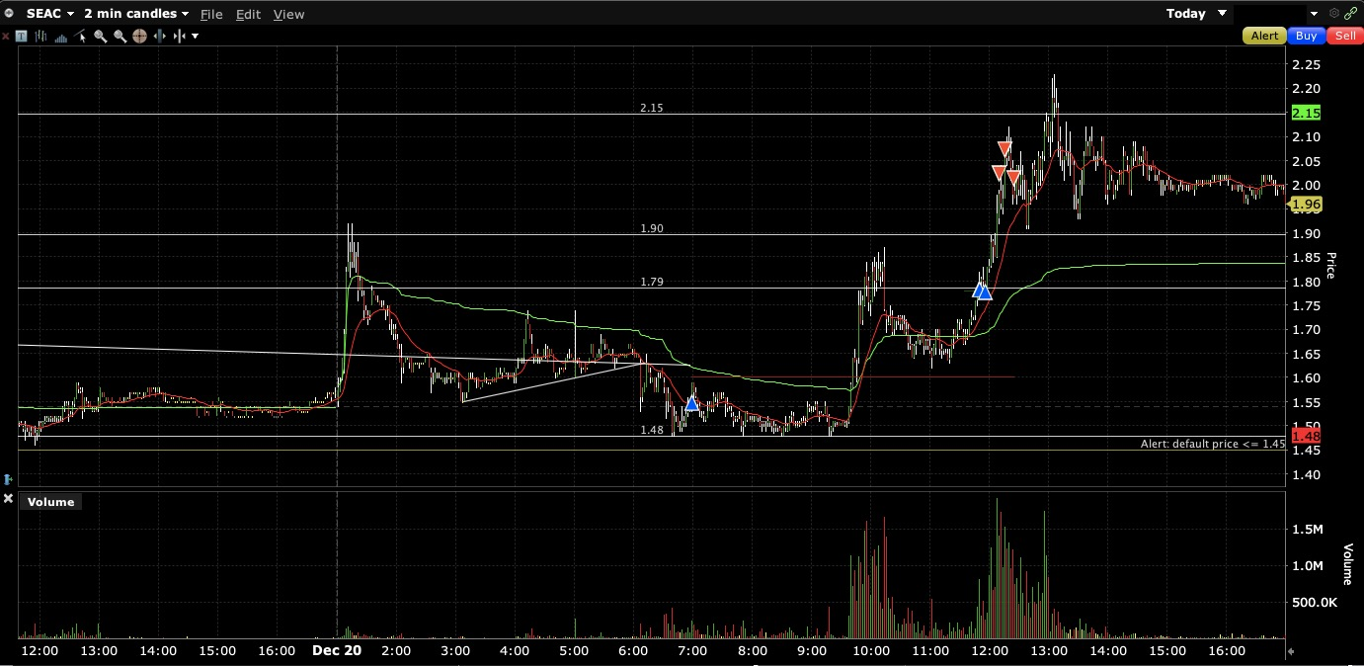Open the toolbar overflow arrow

point(195,37)
